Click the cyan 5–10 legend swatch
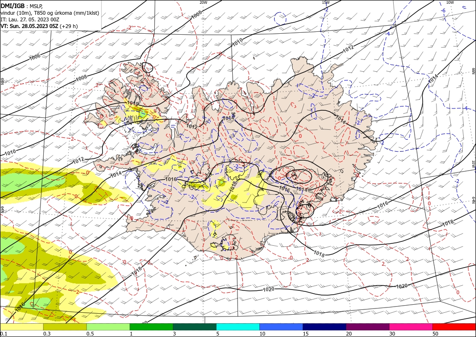 pyautogui.click(x=238, y=327)
